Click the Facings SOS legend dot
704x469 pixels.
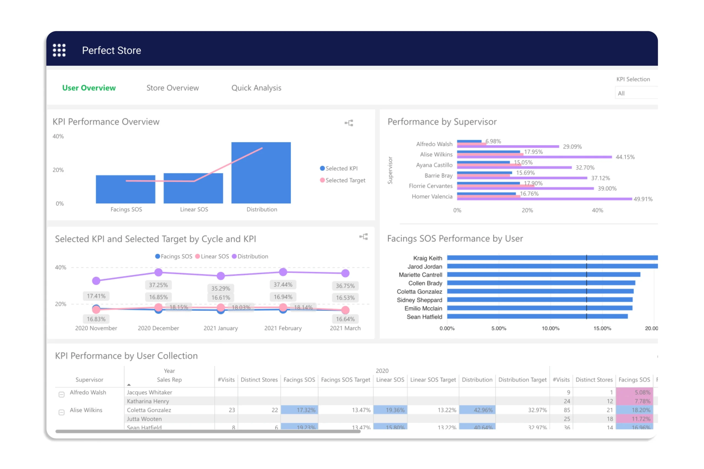click(158, 256)
